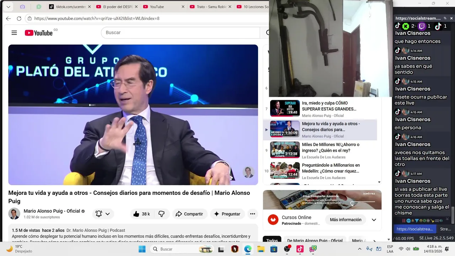
Task: Jump to bottom arrow icon in chat dock
Action: (447, 219)
